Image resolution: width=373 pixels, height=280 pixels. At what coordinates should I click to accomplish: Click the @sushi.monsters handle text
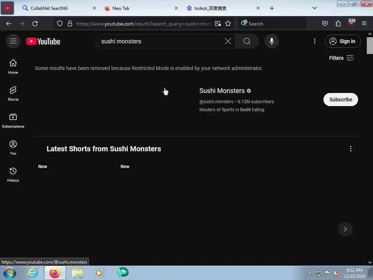[x=216, y=102]
